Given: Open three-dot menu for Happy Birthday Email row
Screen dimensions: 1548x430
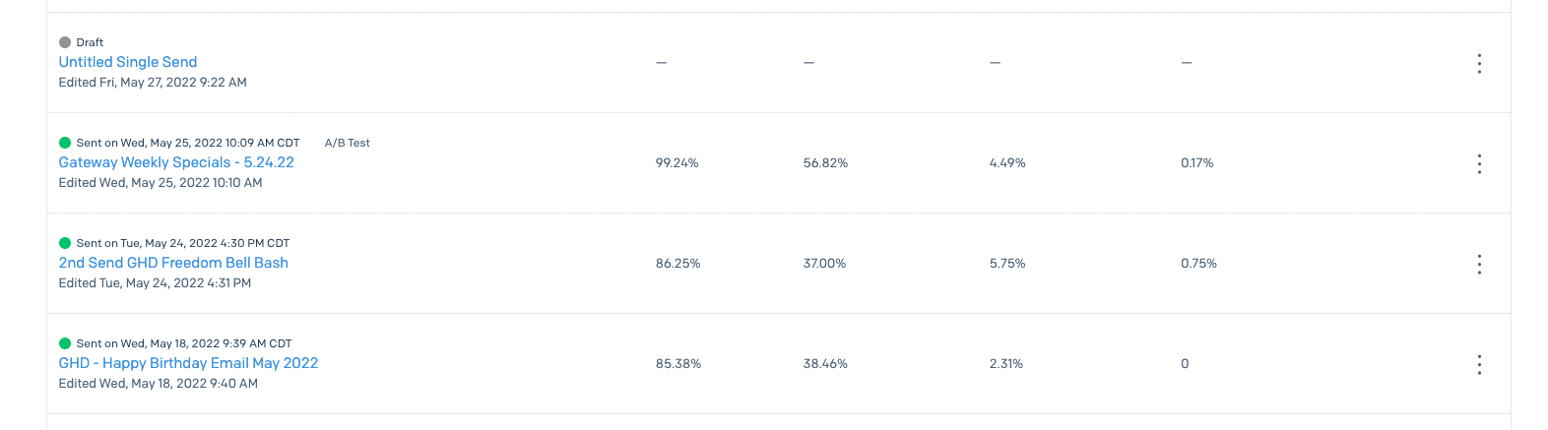Looking at the screenshot, I should (x=1479, y=364).
